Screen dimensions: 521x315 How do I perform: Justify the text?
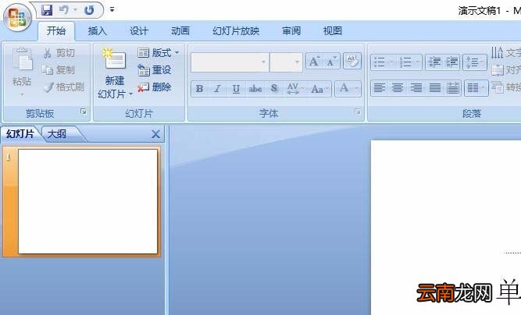pos(434,88)
